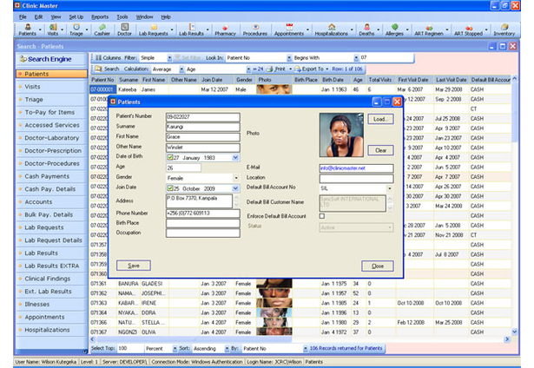Select Cash Payments in the sidebar
This screenshot has width=534, height=368.
pos(51,176)
